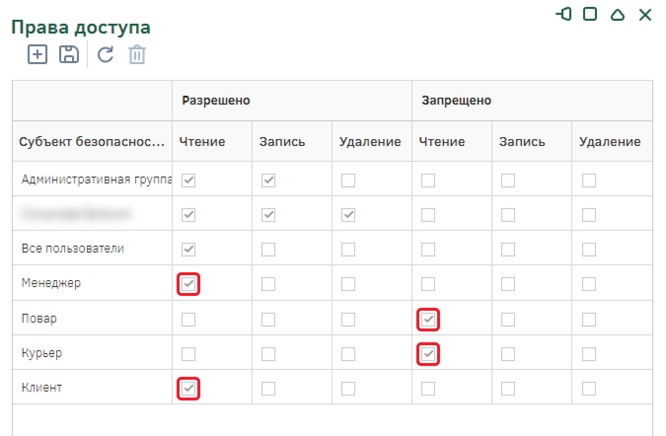Image resolution: width=666 pixels, height=436 pixels.
Task: Uncheck denied Чтение for Курьер
Action: [428, 354]
